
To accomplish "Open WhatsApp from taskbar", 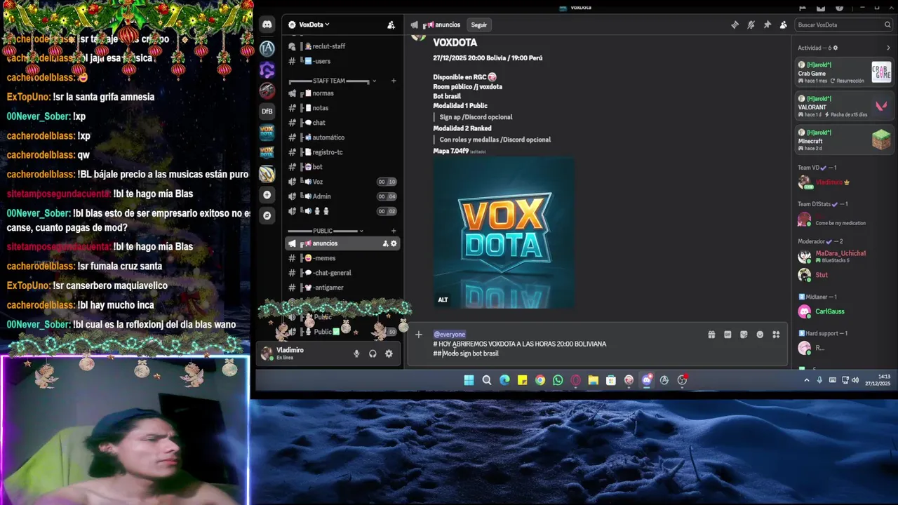I will pos(558,380).
